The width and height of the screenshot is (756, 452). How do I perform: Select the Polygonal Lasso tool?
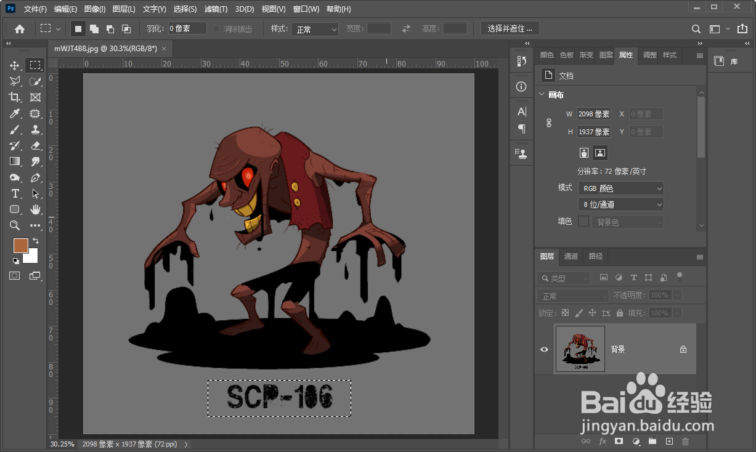pos(15,81)
